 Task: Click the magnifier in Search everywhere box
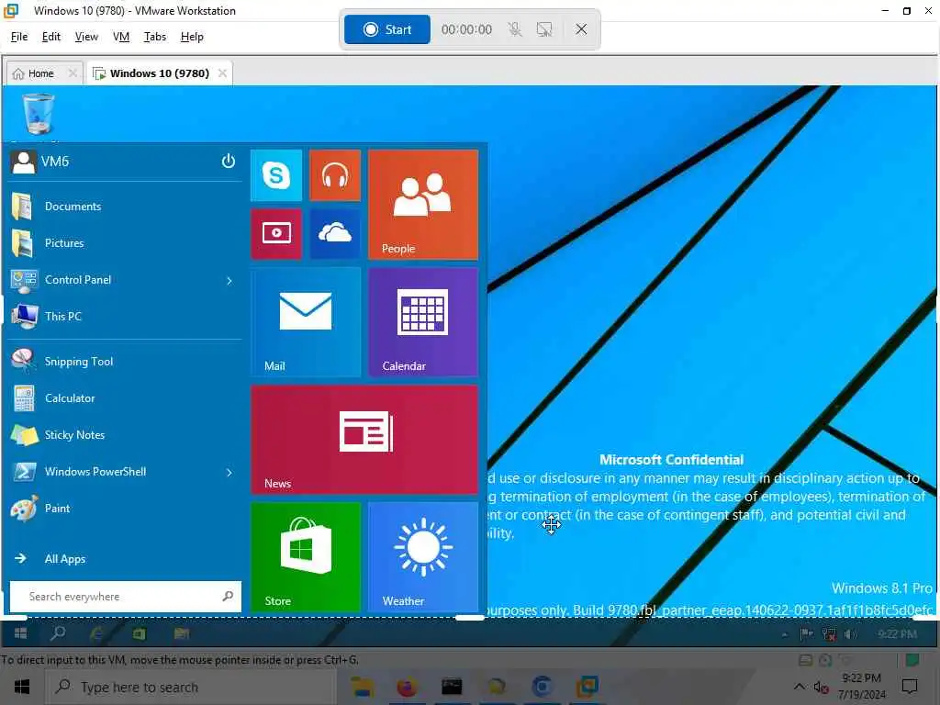tap(228, 596)
